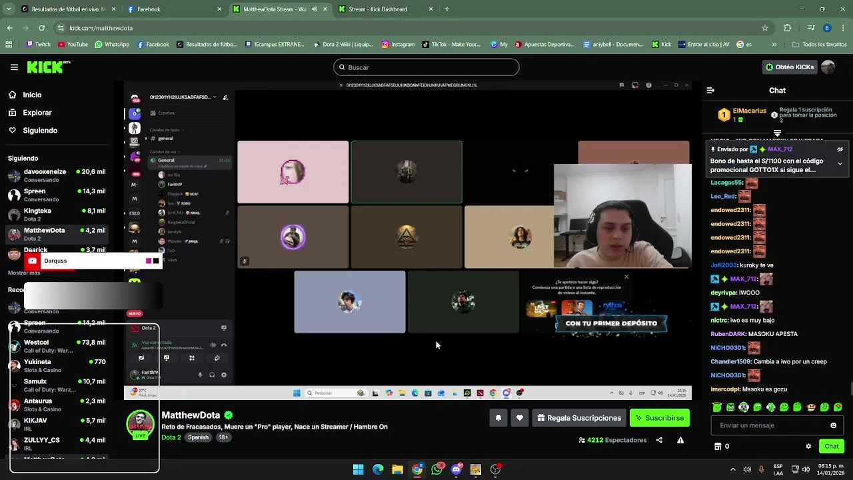Go to Inicio in sidebar
The width and height of the screenshot is (853, 480).
(32, 95)
